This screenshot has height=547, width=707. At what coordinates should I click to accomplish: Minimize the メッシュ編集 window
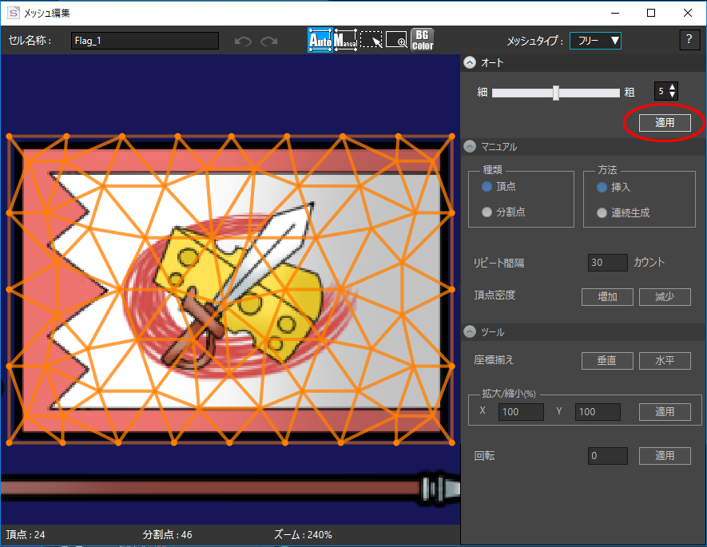(615, 13)
